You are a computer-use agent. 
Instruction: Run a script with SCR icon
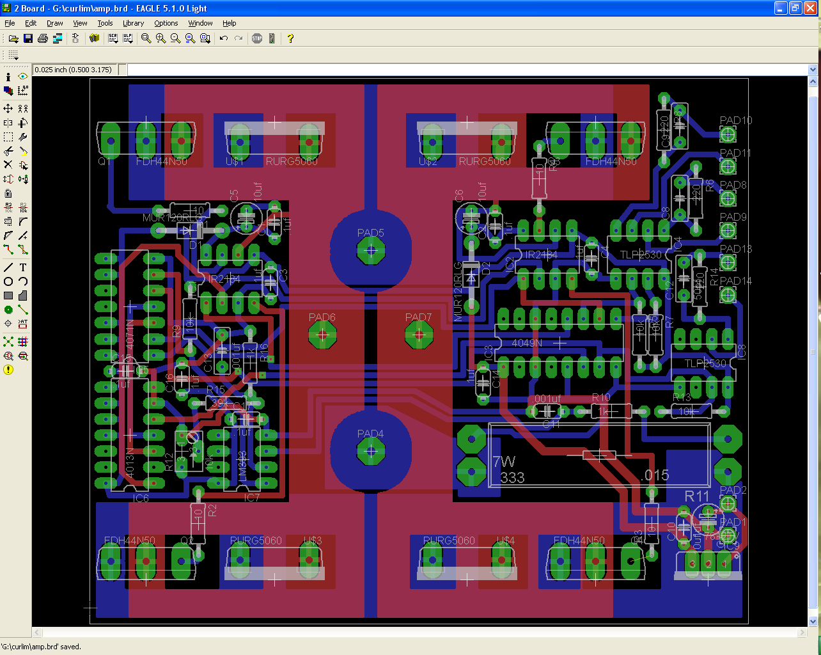coord(113,38)
